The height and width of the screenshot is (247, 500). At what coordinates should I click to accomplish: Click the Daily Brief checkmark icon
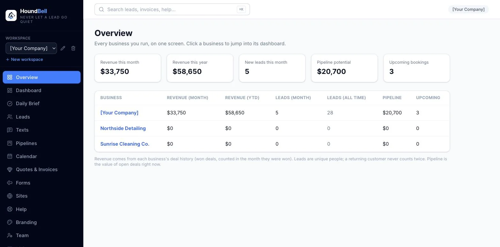coord(10,103)
